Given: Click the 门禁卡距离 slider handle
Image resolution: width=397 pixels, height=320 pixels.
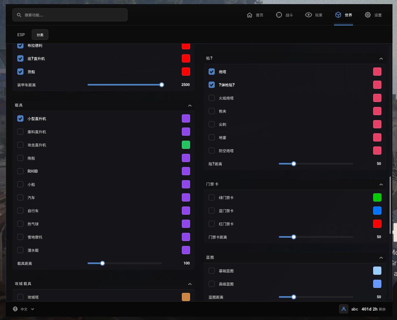Looking at the screenshot, I should point(294,237).
